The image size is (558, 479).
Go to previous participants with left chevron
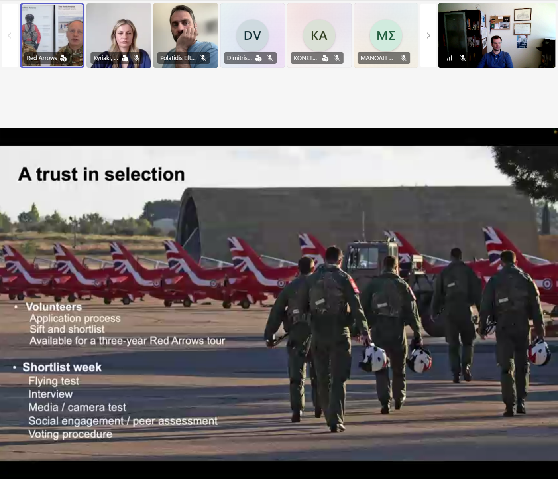coord(10,35)
